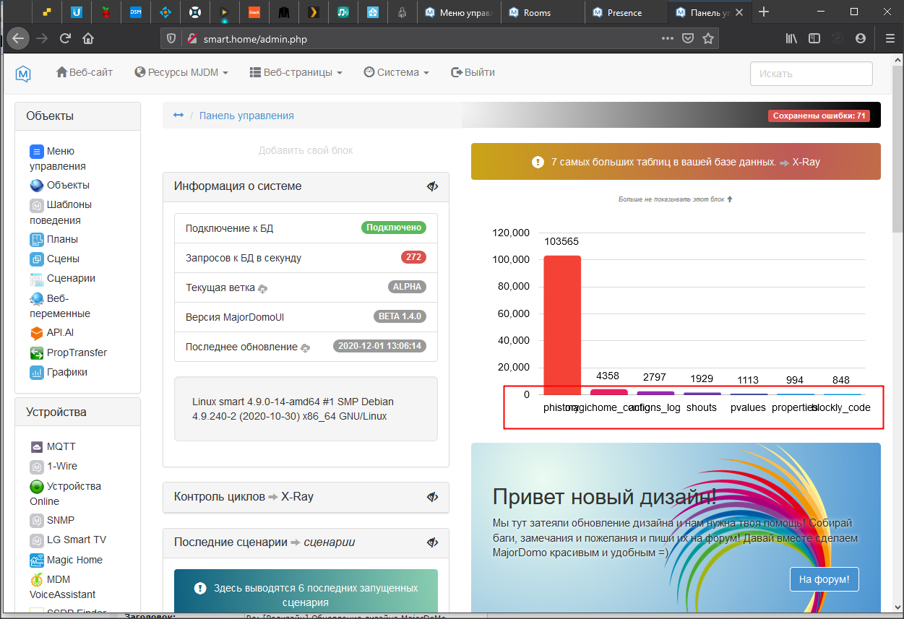Click the Magic Home icon

click(37, 560)
